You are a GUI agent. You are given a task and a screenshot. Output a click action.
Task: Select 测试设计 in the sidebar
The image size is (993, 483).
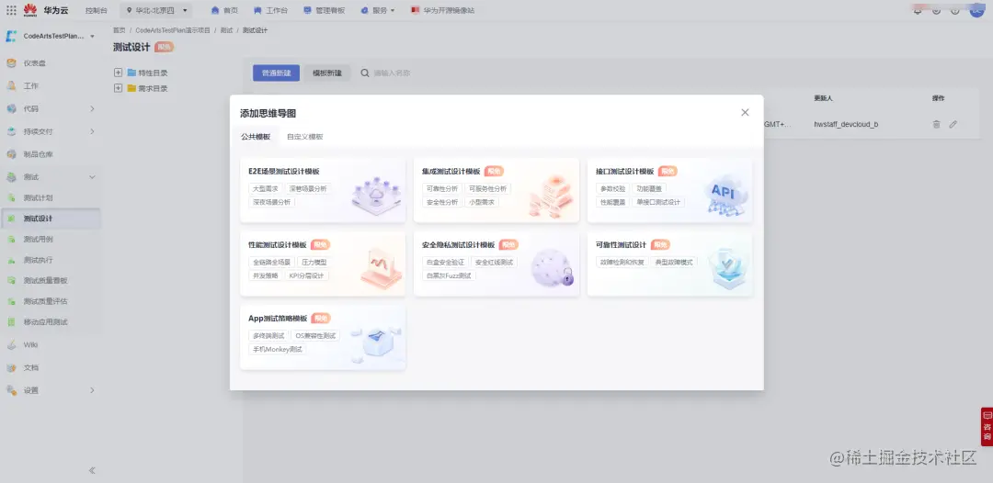coord(50,219)
